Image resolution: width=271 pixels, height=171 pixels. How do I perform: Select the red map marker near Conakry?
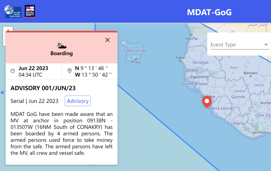pyautogui.click(x=207, y=102)
